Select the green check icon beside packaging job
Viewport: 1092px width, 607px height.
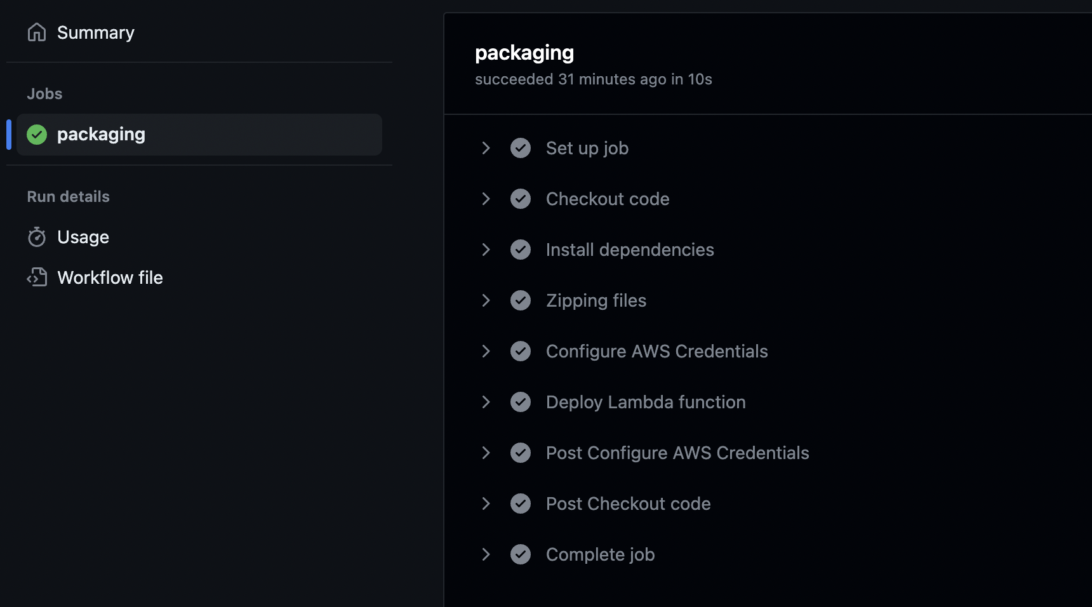tap(37, 134)
